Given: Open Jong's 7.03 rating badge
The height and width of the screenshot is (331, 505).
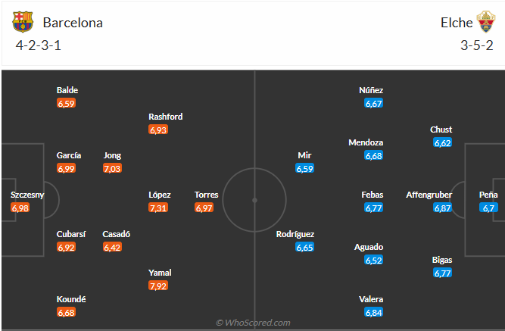Looking at the screenshot, I should click(112, 168).
